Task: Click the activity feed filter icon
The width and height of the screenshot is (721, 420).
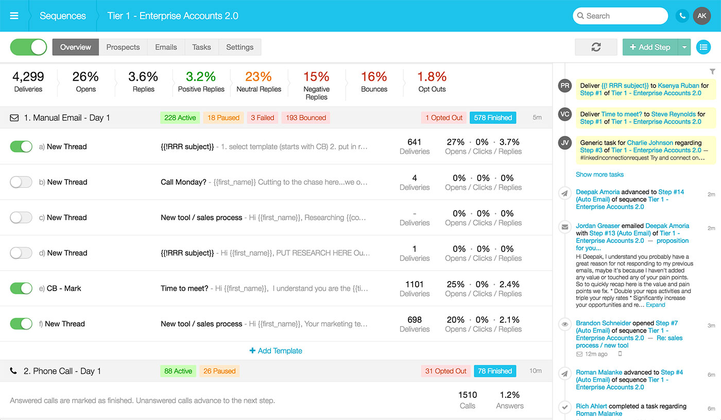Action: [x=712, y=72]
